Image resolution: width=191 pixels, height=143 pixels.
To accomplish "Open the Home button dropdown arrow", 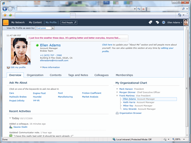I will tap(184, 15).
